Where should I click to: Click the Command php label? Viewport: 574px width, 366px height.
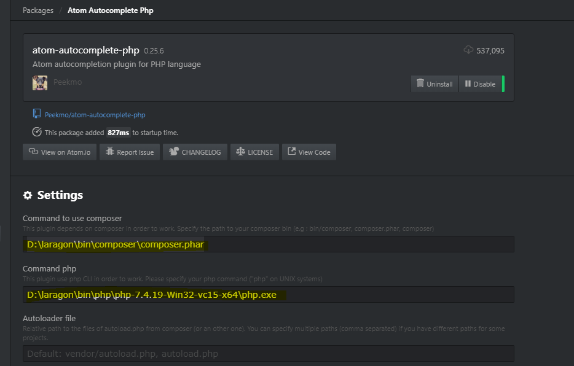tap(49, 269)
